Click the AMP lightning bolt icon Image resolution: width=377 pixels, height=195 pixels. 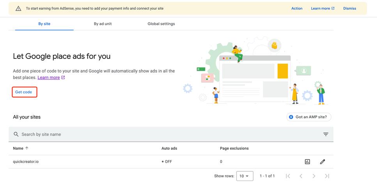click(291, 117)
